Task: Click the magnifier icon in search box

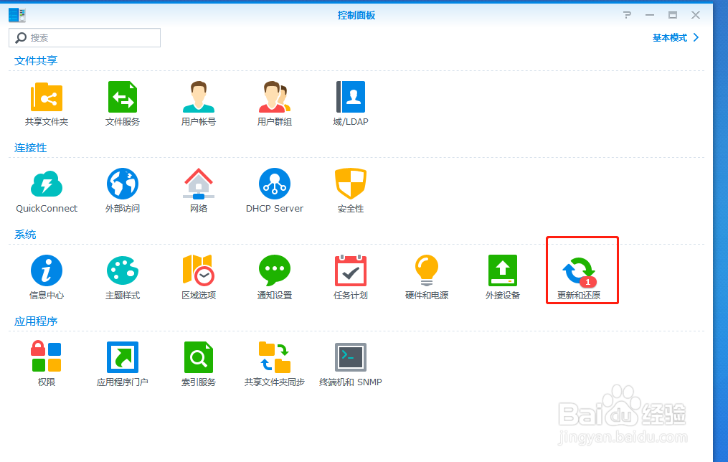Action: pyautogui.click(x=20, y=37)
